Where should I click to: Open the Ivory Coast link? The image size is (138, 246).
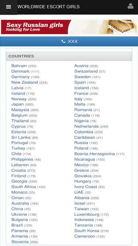[86, 187]
